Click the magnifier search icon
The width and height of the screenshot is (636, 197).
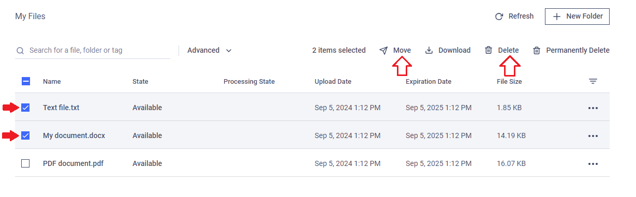pyautogui.click(x=21, y=51)
